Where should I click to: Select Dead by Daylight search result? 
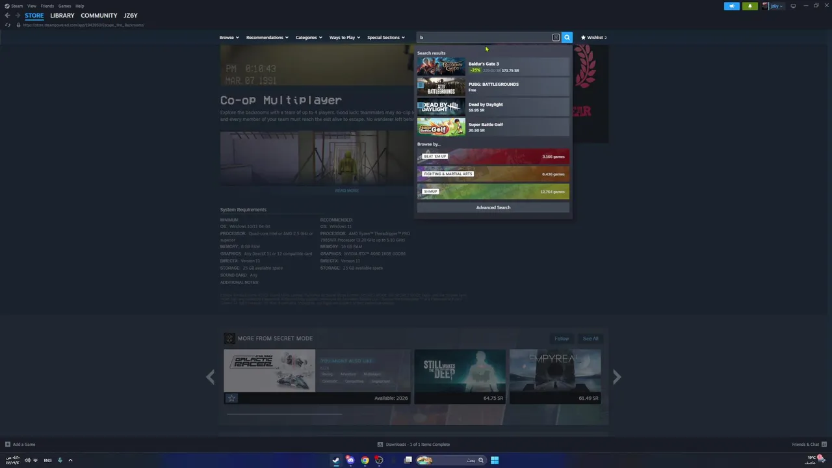(x=493, y=107)
